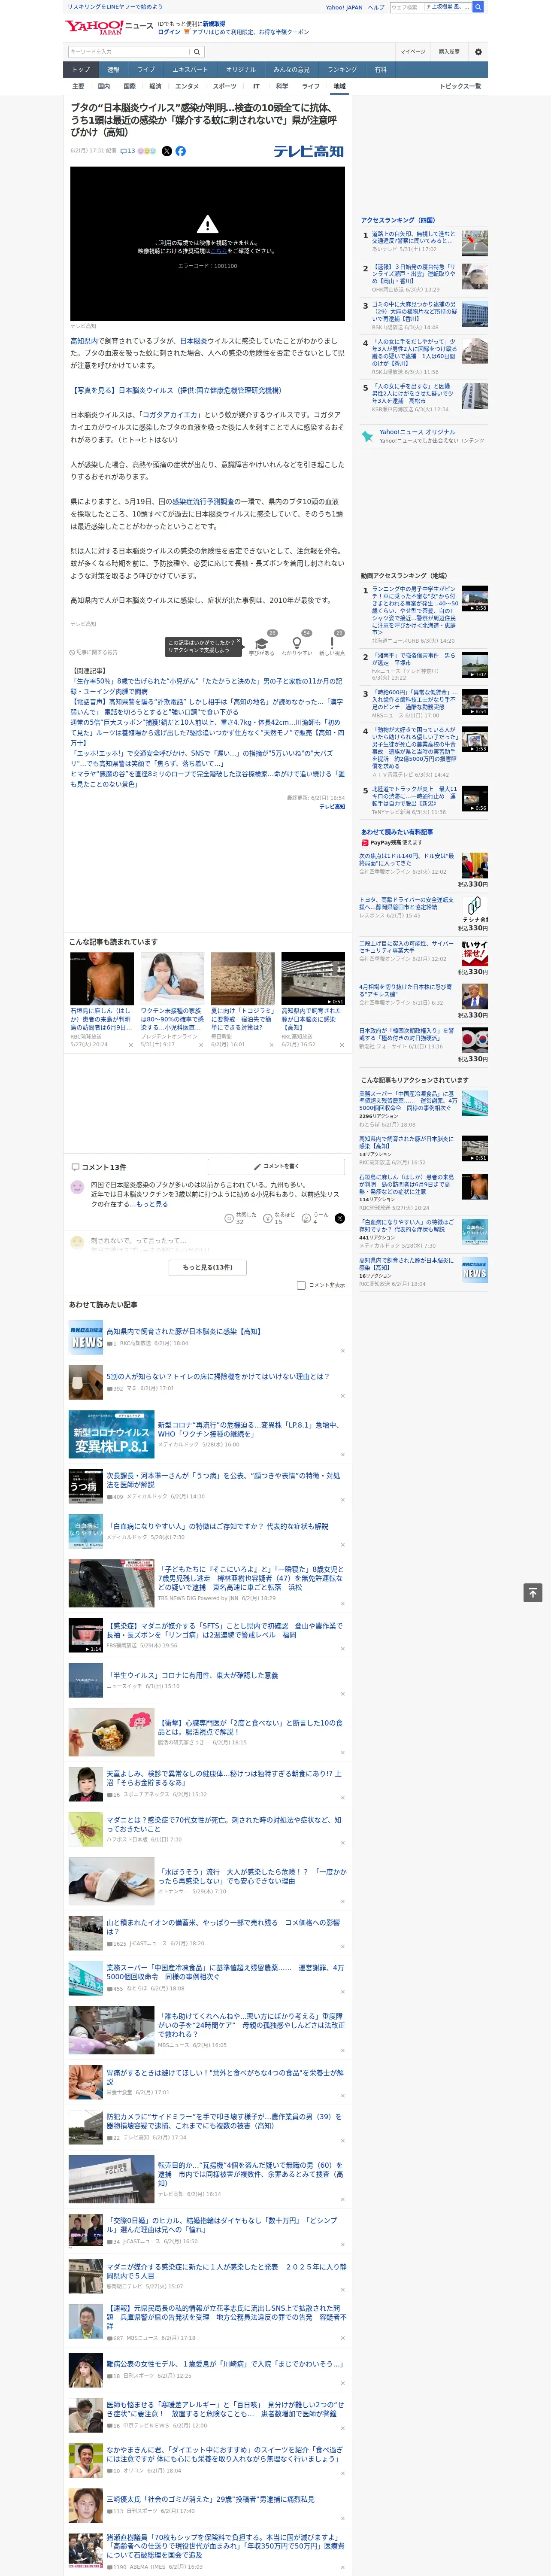
Task: Click the コメントを書く button
Action: click(x=276, y=1166)
